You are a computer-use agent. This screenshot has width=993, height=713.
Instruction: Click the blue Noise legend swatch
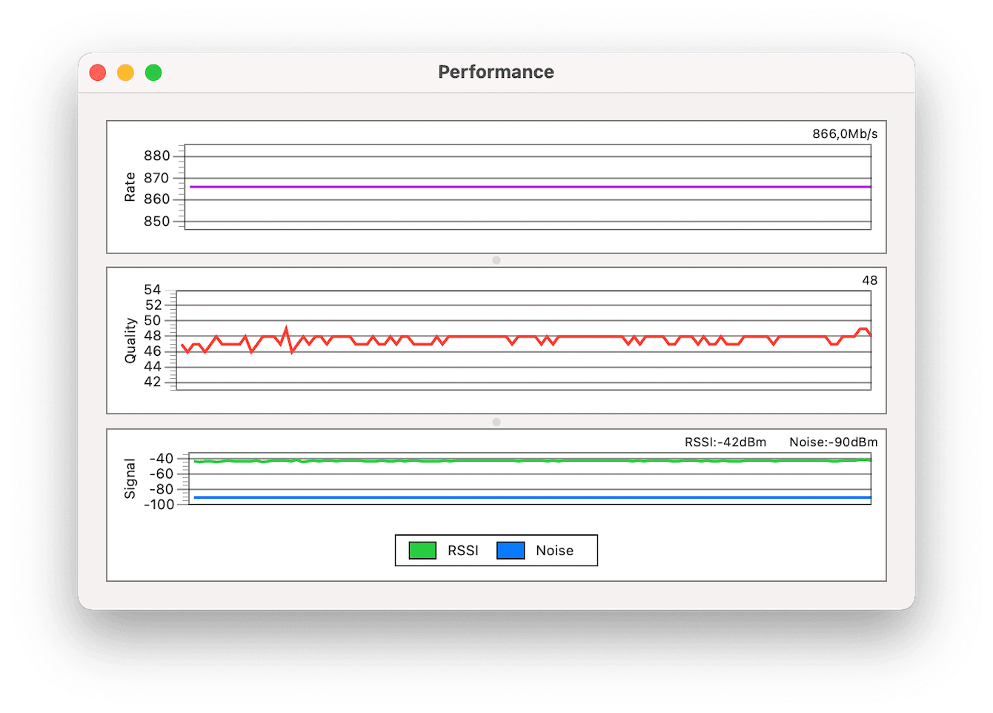511,551
